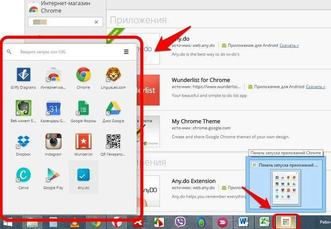This screenshot has width=331, height=229.
Task: Focus the 'Введите запрос или URL' search field
Action: (x=70, y=52)
